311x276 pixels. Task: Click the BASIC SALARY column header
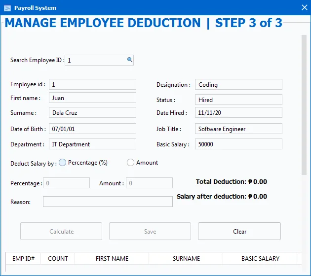tap(260, 258)
